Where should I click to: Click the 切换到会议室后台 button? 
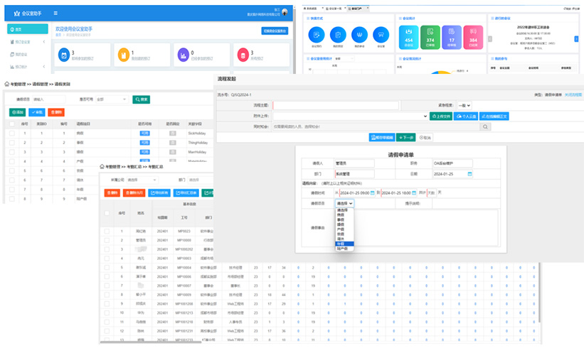(x=275, y=31)
